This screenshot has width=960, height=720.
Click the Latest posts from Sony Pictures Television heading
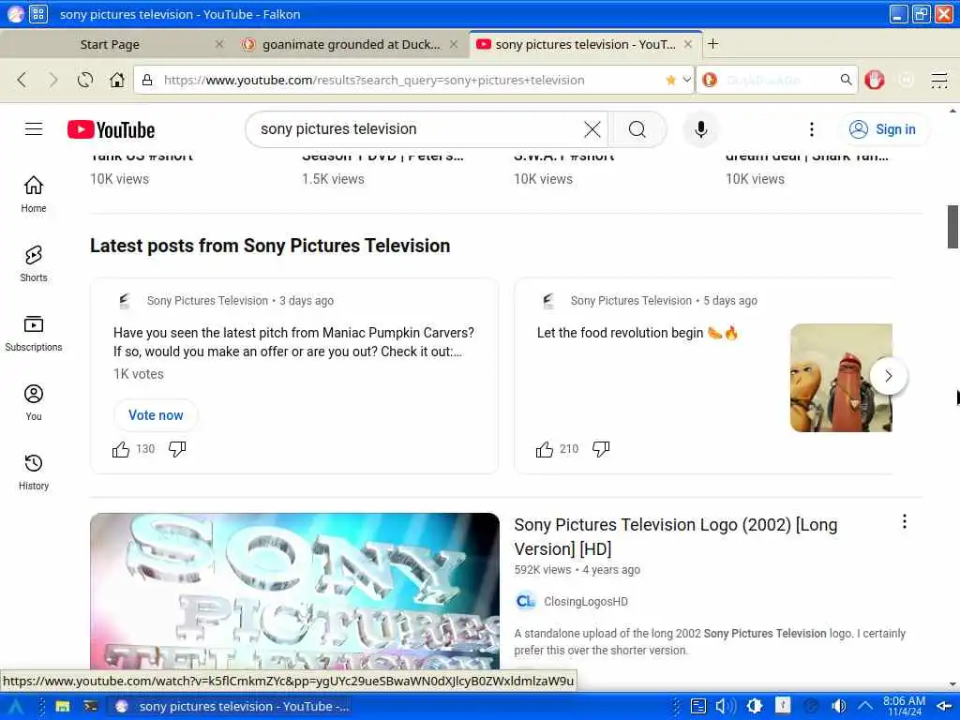tap(270, 246)
